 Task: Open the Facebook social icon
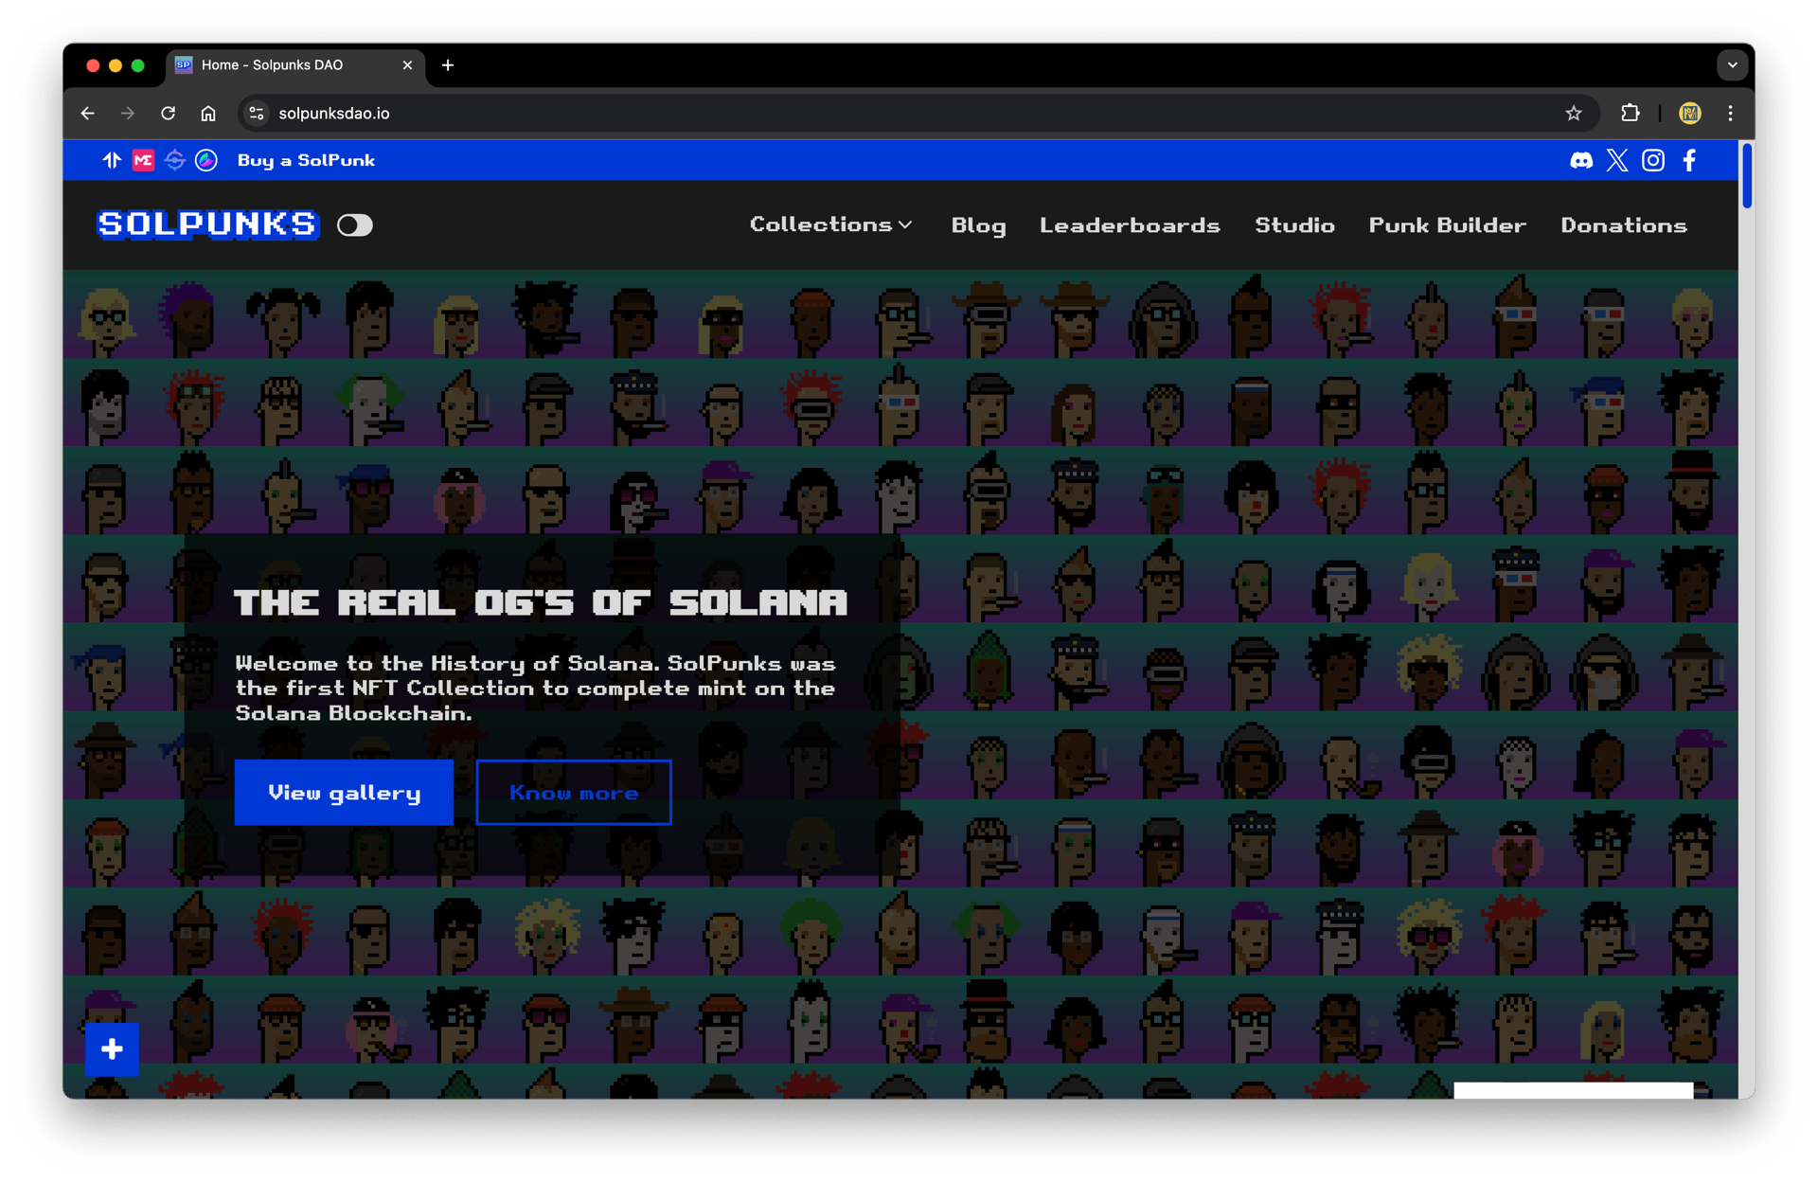click(x=1689, y=160)
